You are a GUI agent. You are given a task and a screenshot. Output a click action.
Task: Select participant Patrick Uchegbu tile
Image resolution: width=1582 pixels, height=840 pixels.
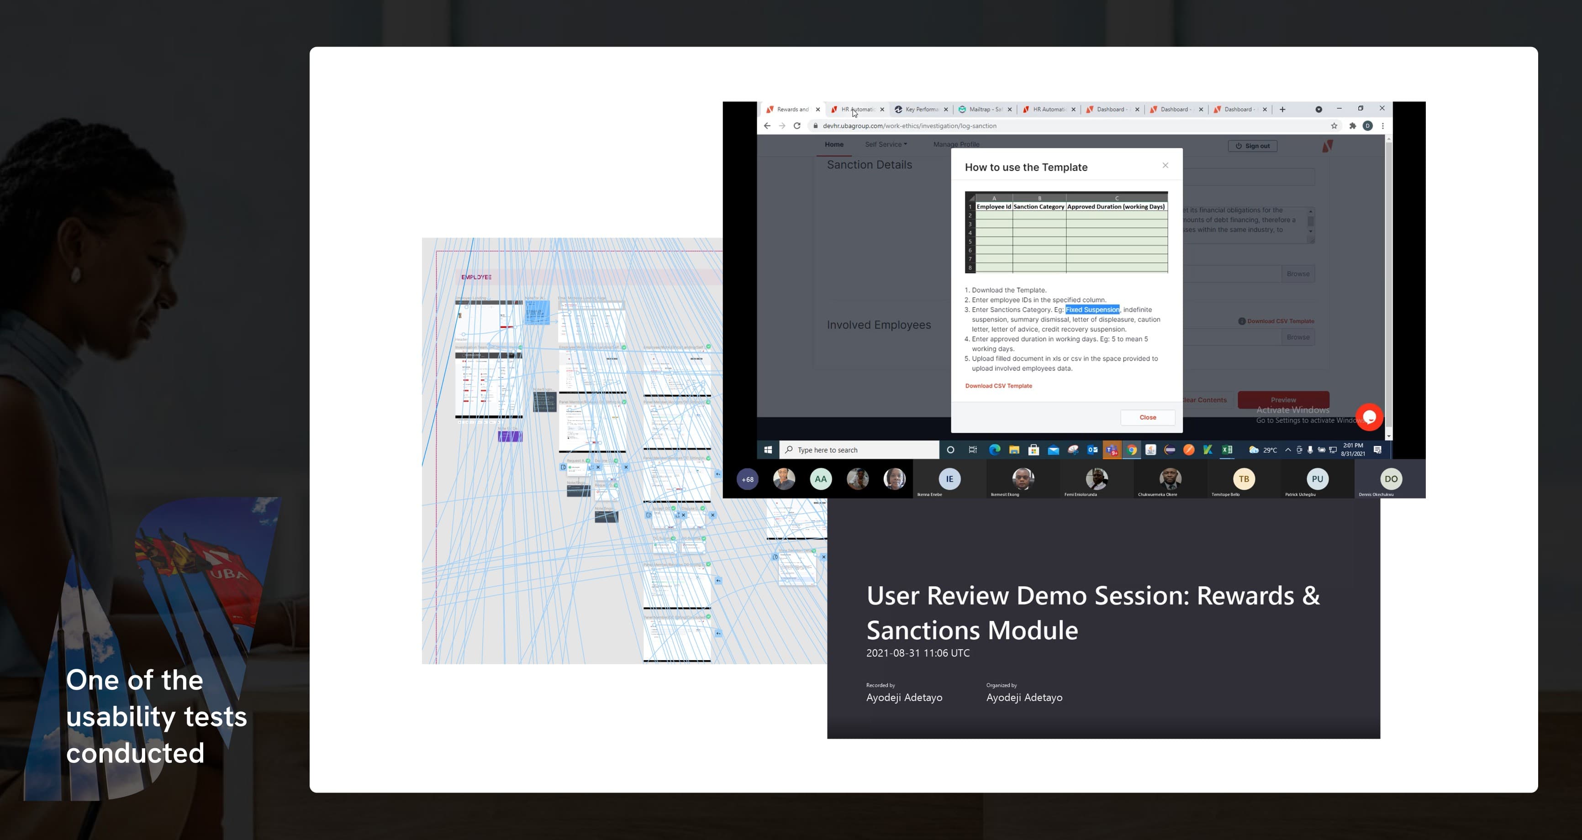click(1318, 479)
